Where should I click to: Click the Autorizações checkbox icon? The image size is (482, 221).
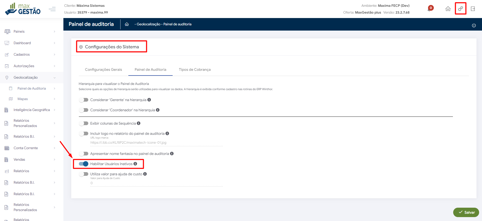tap(7, 66)
